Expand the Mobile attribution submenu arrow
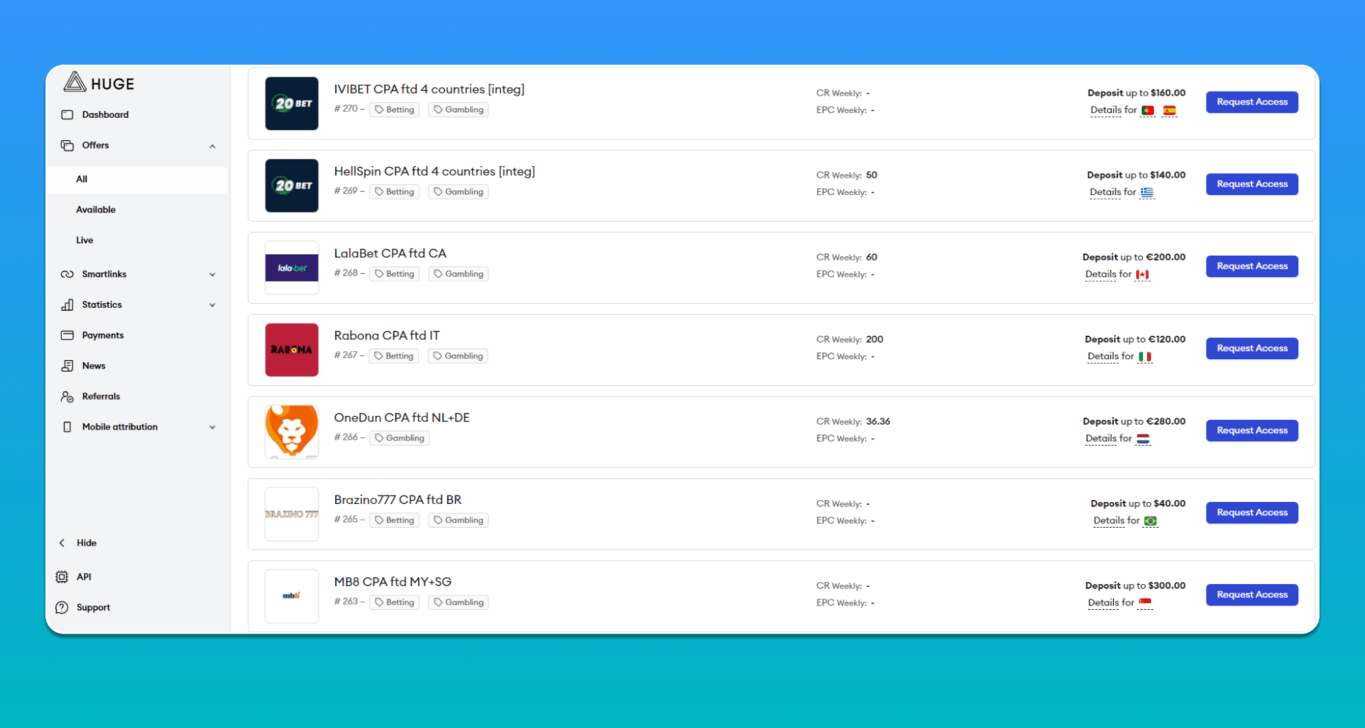Screen dimensions: 1365x728 [x=212, y=428]
